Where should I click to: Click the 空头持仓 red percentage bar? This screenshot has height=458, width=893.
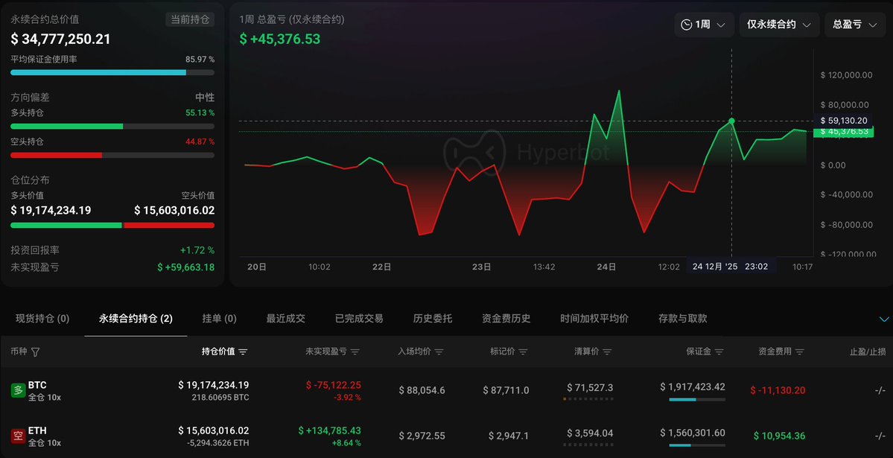pyautogui.click(x=112, y=155)
